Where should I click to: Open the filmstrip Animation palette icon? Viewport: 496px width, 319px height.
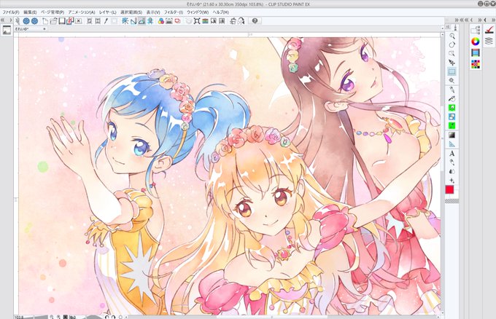click(x=475, y=52)
